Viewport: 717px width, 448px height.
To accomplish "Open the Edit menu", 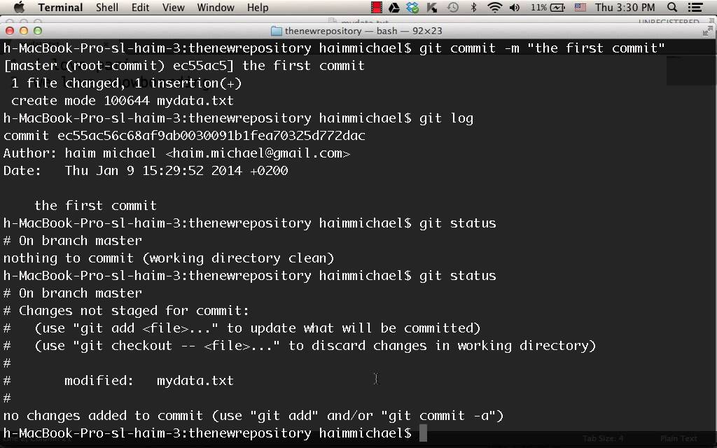I will click(140, 7).
